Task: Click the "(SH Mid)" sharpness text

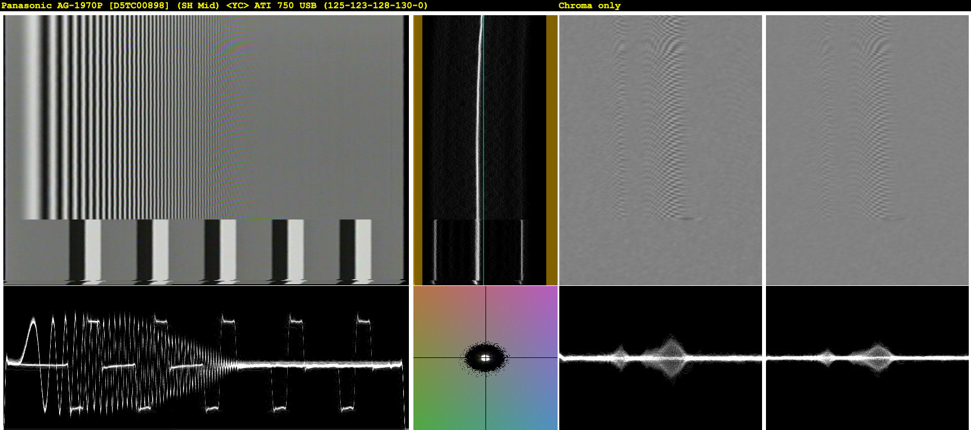Action: tap(198, 6)
